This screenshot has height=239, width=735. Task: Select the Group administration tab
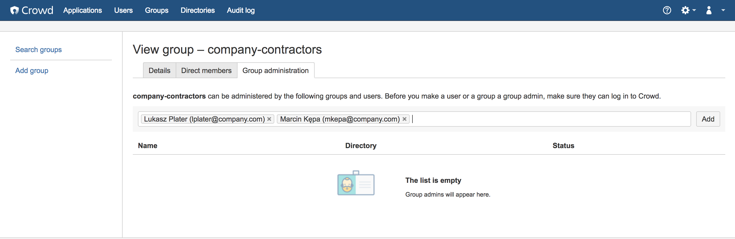pos(276,70)
